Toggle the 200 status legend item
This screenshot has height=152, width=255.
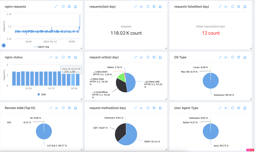[41, 95]
